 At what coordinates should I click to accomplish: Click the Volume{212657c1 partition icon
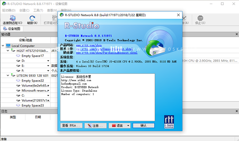point(18,100)
